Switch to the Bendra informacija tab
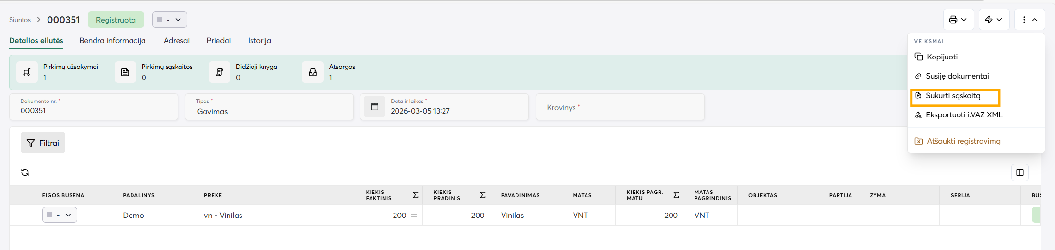The height and width of the screenshot is (250, 1055). pyautogui.click(x=112, y=41)
